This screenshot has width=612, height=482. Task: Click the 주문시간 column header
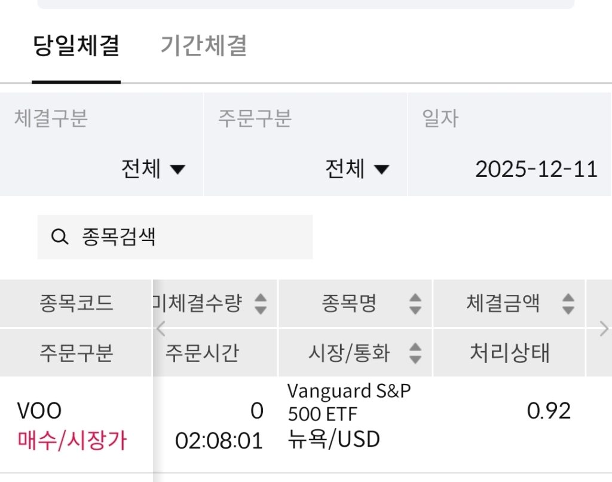pos(202,353)
